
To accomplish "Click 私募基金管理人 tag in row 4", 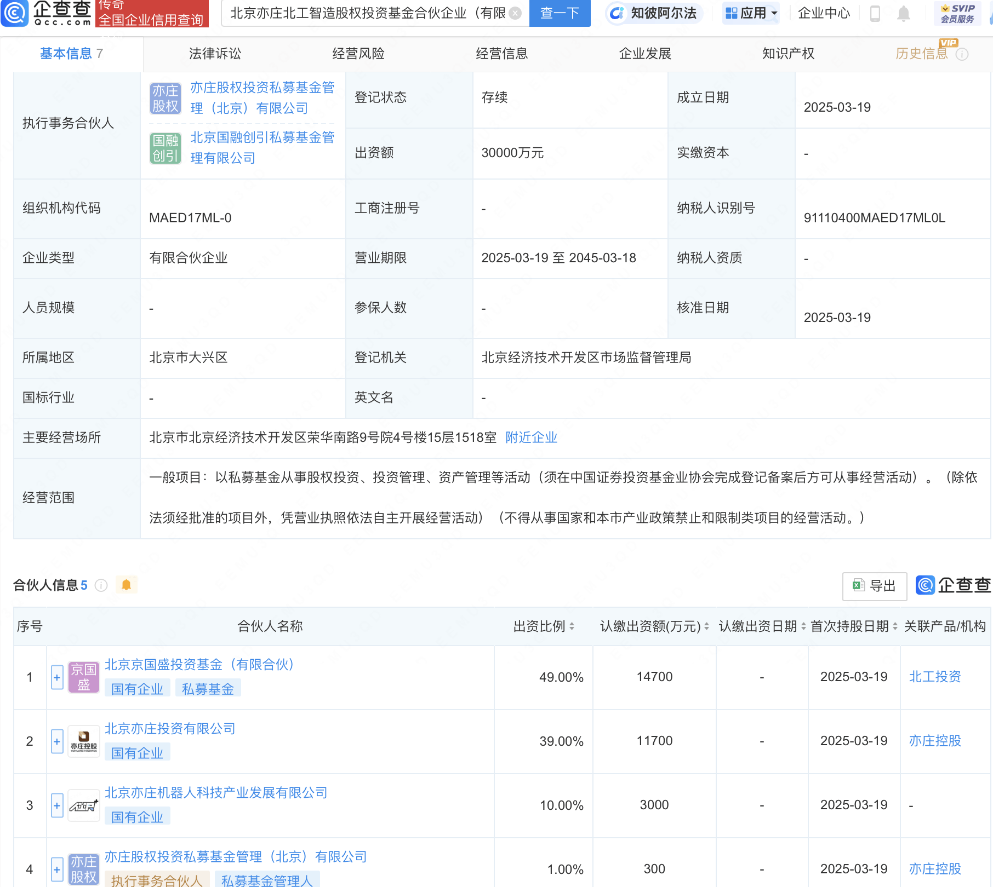I will [x=267, y=879].
